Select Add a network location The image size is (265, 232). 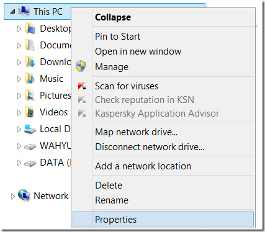click(163, 166)
